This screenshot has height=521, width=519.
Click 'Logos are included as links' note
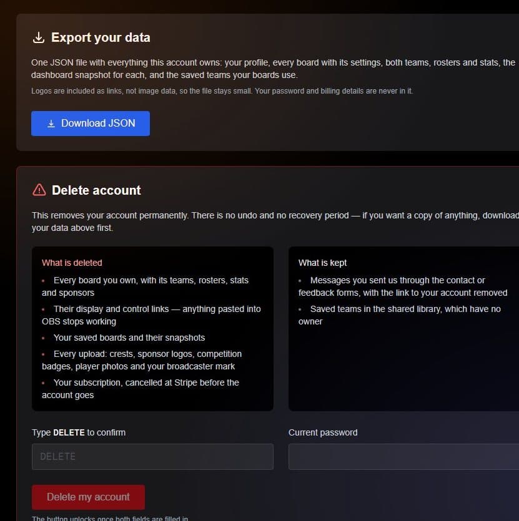pyautogui.click(x=222, y=91)
